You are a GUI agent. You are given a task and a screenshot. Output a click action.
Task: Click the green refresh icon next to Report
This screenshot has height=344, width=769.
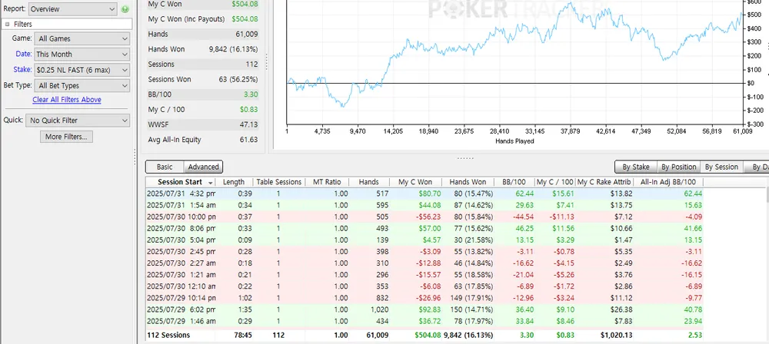(x=125, y=8)
